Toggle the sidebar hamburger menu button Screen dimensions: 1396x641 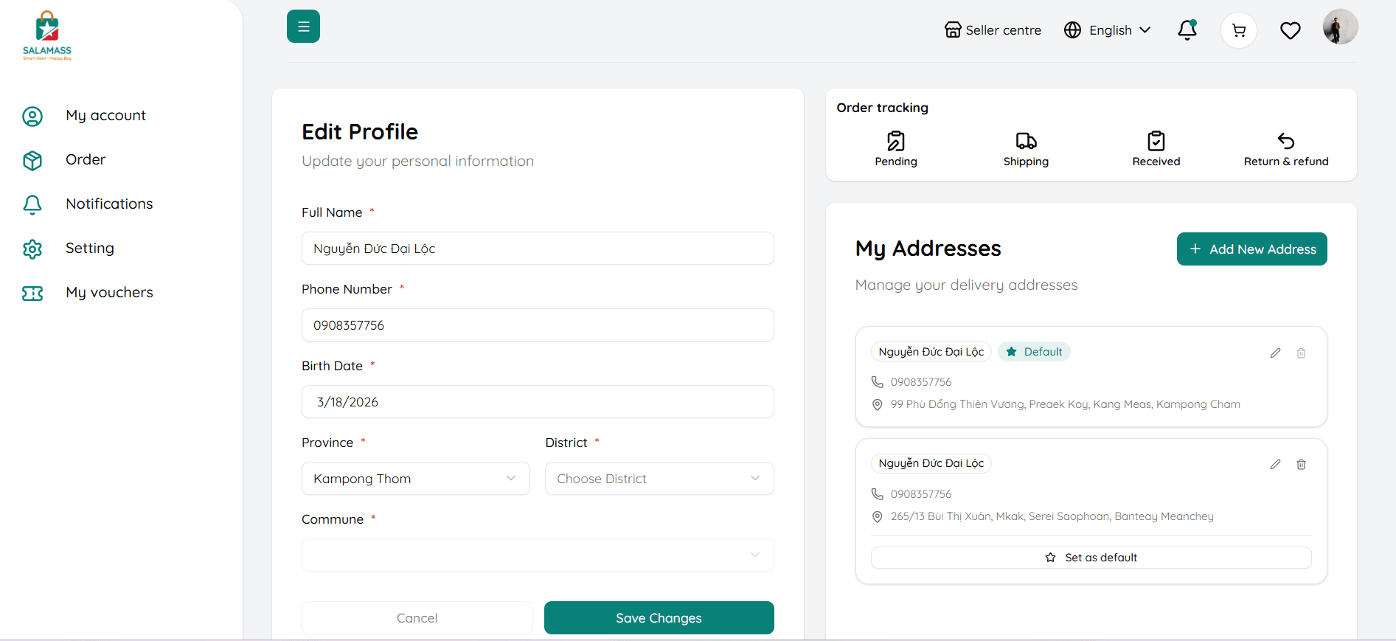click(x=303, y=27)
